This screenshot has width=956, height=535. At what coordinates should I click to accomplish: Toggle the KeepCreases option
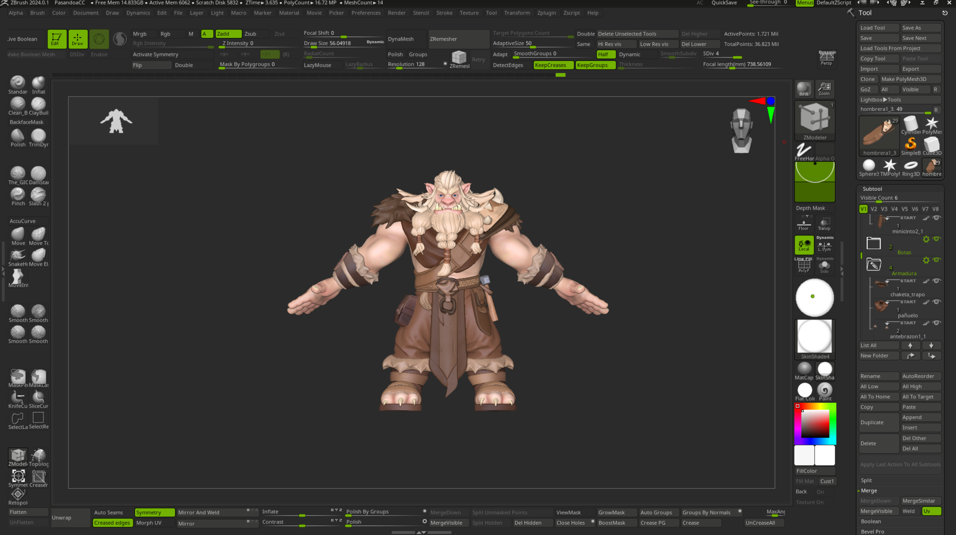pyautogui.click(x=553, y=65)
